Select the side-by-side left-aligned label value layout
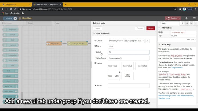 [114, 66]
